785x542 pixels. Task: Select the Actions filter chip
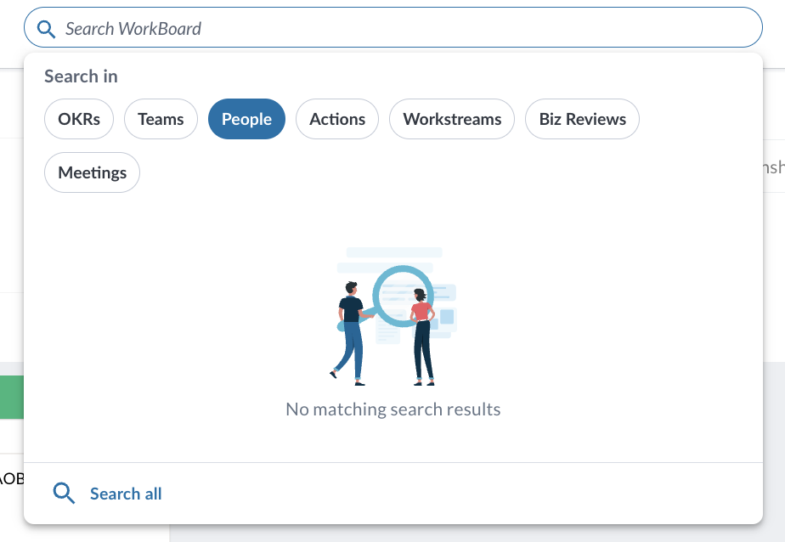click(337, 119)
